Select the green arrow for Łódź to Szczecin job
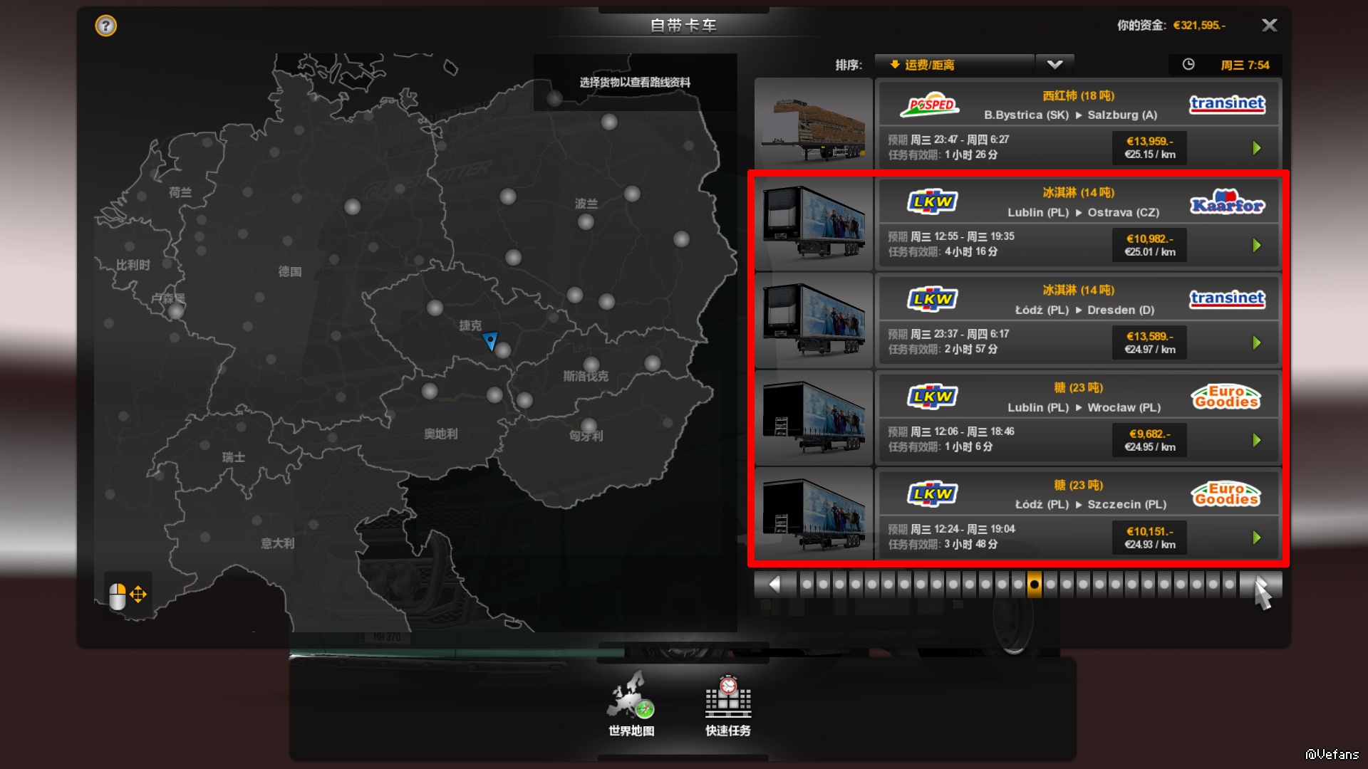1368x769 pixels. click(x=1257, y=538)
